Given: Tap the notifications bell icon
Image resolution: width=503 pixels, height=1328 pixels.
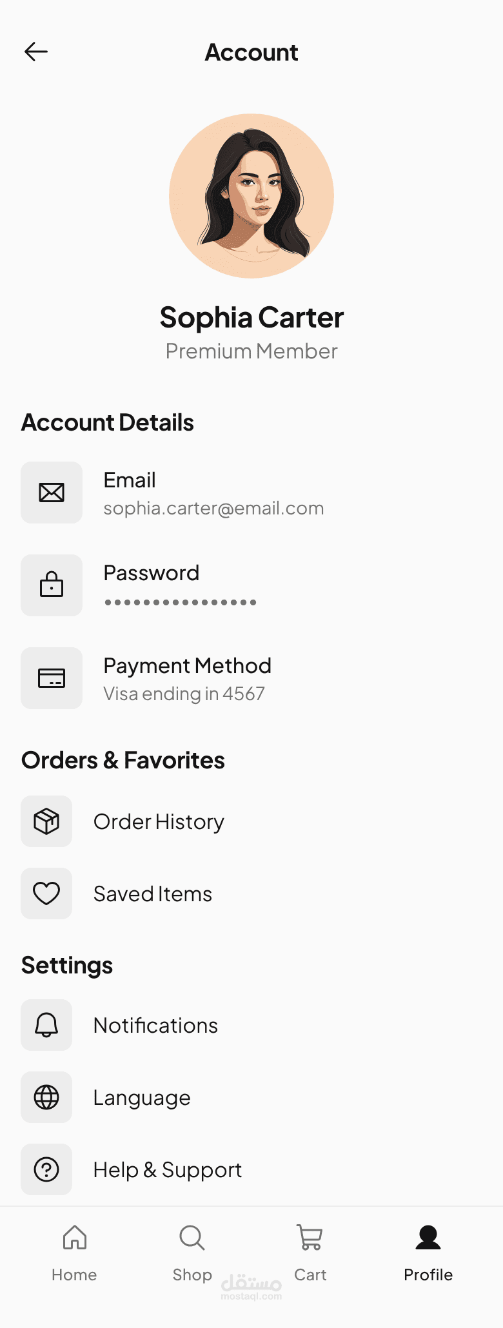Looking at the screenshot, I should pyautogui.click(x=46, y=1025).
